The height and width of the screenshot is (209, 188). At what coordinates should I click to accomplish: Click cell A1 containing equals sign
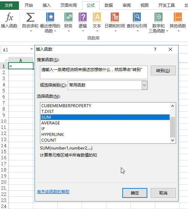(21, 66)
